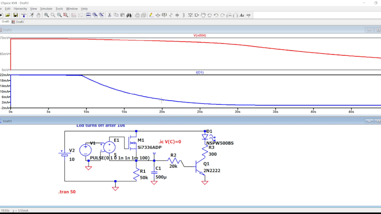The width and height of the screenshot is (381, 214).
Task: Click the .tran 50 directive text
Action: (67, 192)
